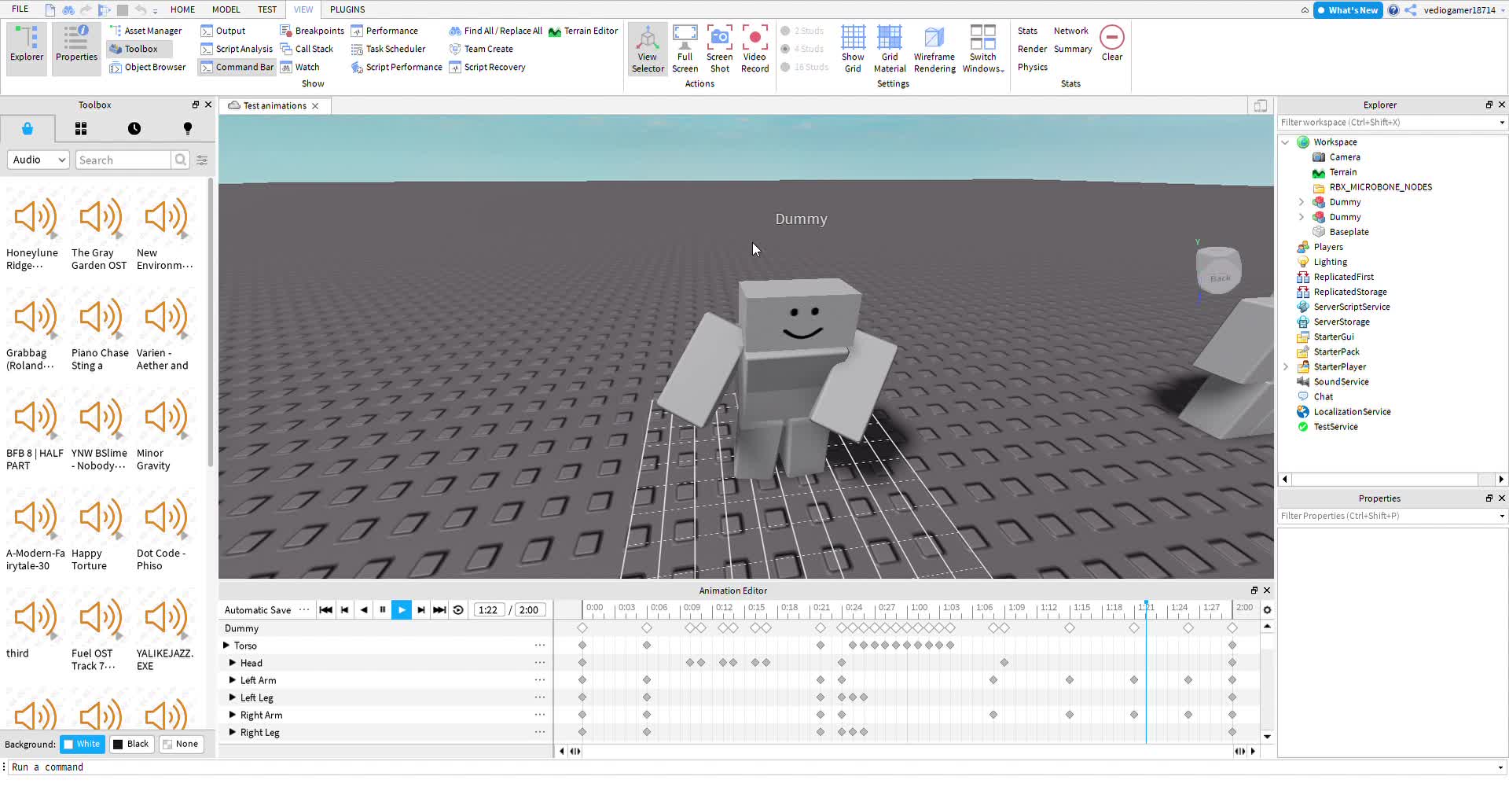Viewport: 1509px width, 802px height.
Task: Expand the Torso track in Animation Editor
Action: (x=227, y=646)
